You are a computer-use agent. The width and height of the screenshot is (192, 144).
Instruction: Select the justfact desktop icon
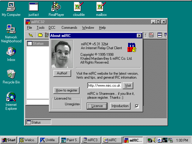point(34,9)
